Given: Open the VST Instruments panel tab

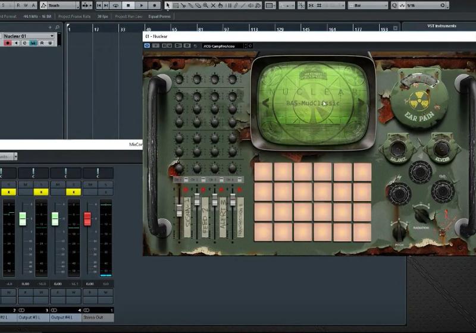Looking at the screenshot, I should pyautogui.click(x=441, y=26).
